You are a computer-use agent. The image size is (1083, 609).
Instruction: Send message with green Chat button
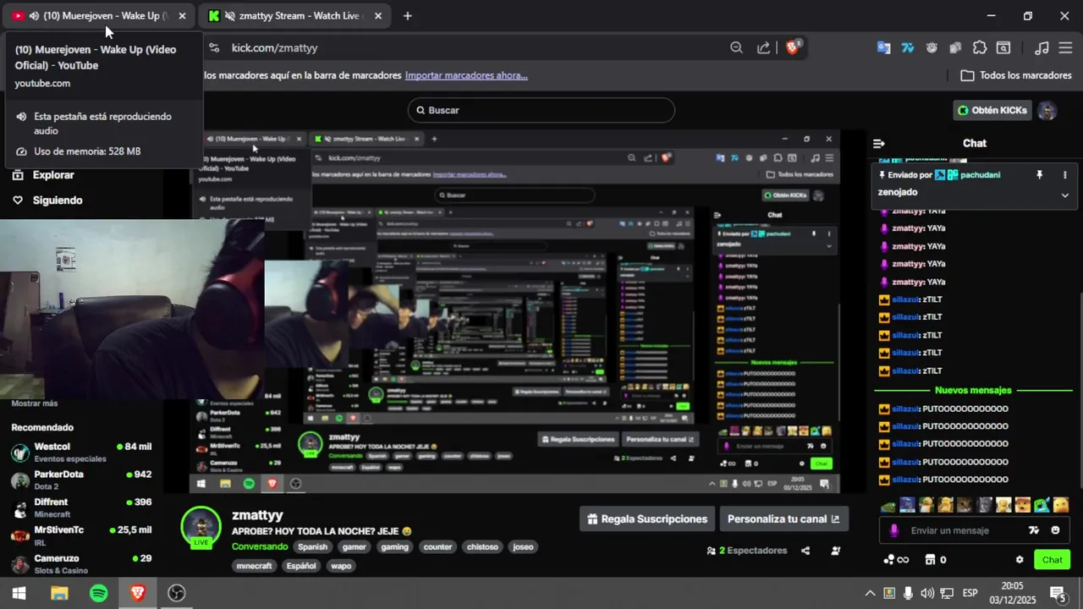(x=1053, y=560)
